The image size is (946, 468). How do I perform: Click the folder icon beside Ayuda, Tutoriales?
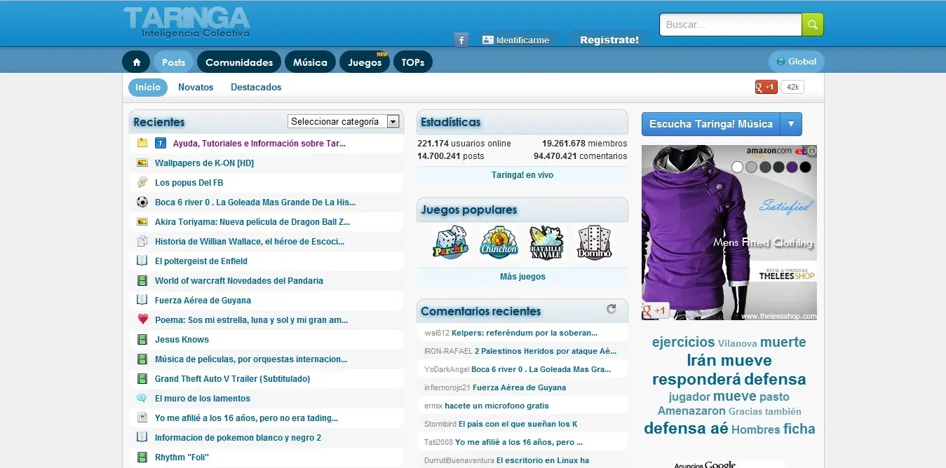pyautogui.click(x=142, y=143)
